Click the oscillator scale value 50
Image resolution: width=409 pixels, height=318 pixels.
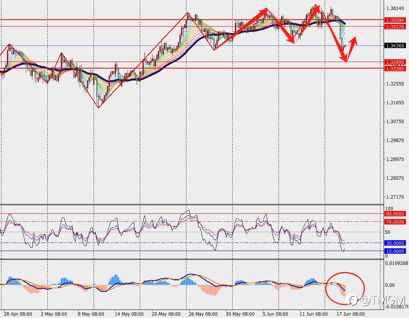[387, 232]
